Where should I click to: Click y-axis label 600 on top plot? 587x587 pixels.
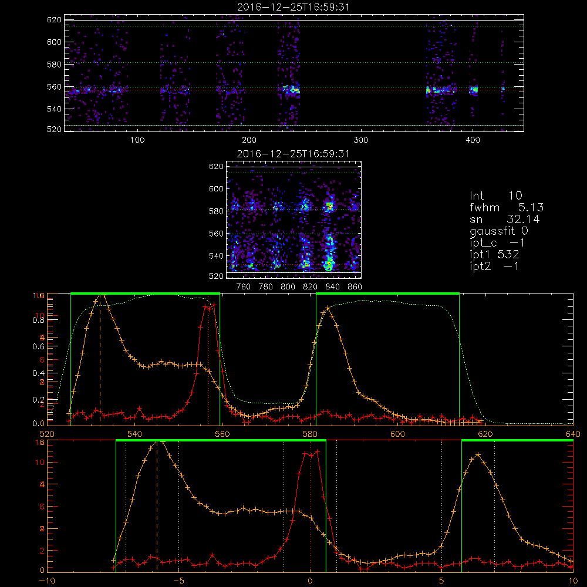pyautogui.click(x=54, y=42)
